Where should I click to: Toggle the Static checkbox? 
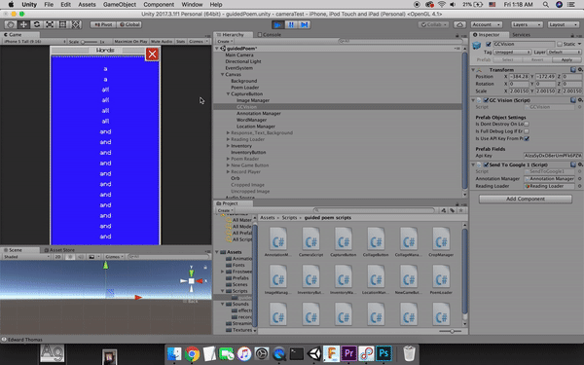(x=560, y=44)
